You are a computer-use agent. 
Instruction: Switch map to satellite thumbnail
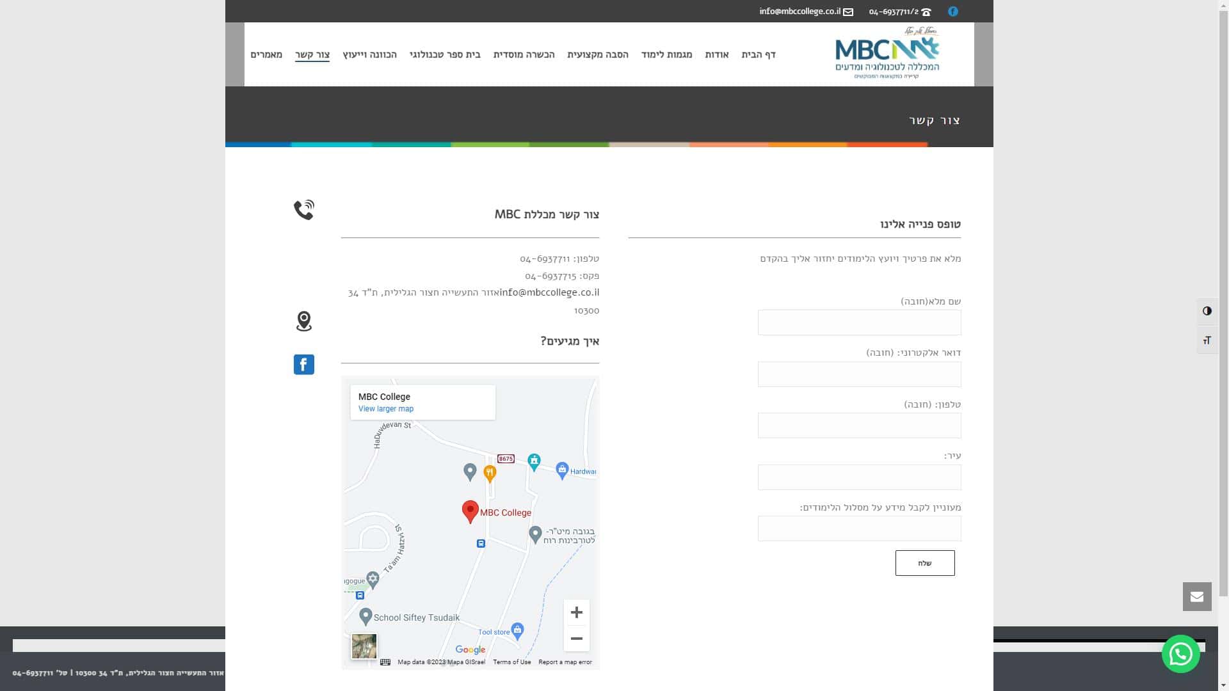coord(364,646)
